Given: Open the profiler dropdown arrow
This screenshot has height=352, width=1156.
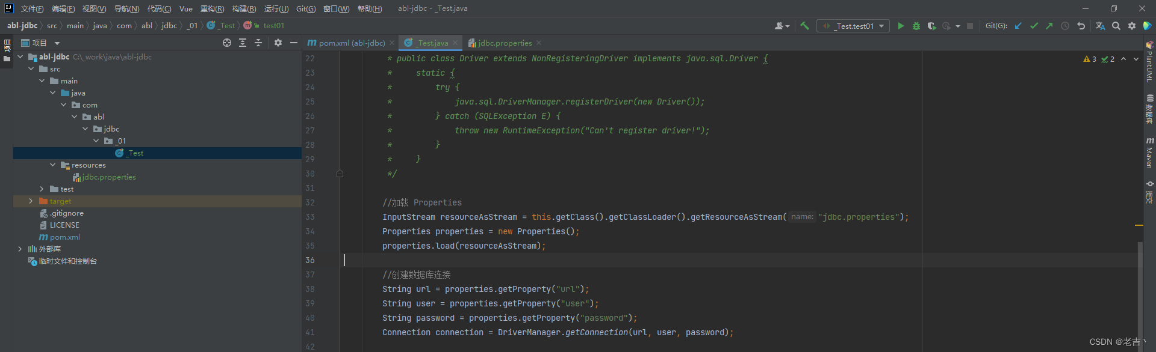Looking at the screenshot, I should [958, 26].
